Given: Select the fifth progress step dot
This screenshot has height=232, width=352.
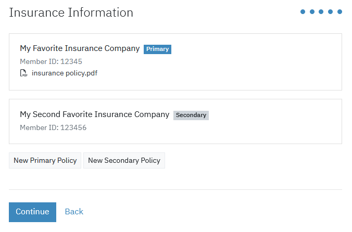Looking at the screenshot, I should [340, 11].
